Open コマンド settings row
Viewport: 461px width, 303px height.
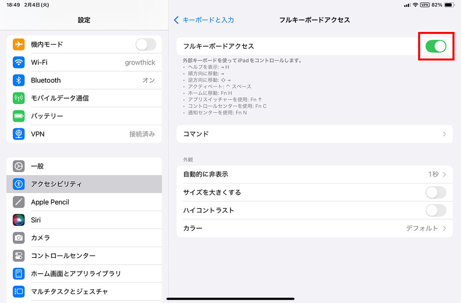click(315, 134)
